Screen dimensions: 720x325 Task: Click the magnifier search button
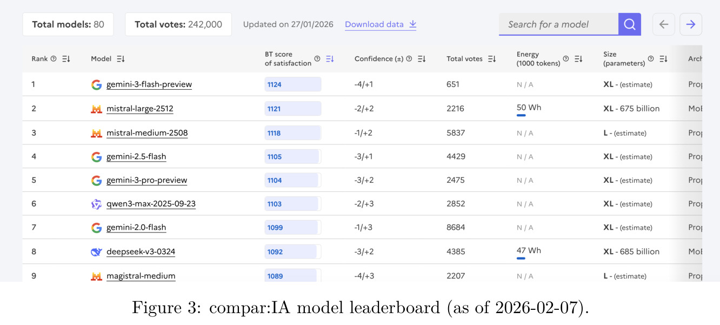630,24
